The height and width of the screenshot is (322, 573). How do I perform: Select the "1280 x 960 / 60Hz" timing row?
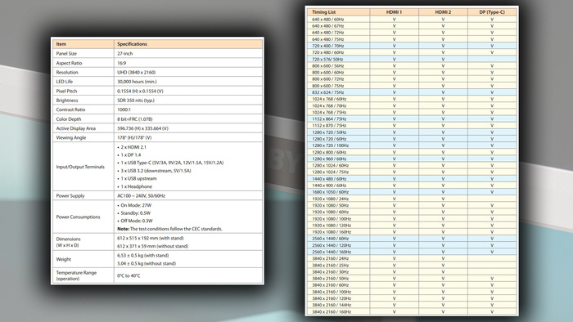coord(412,159)
